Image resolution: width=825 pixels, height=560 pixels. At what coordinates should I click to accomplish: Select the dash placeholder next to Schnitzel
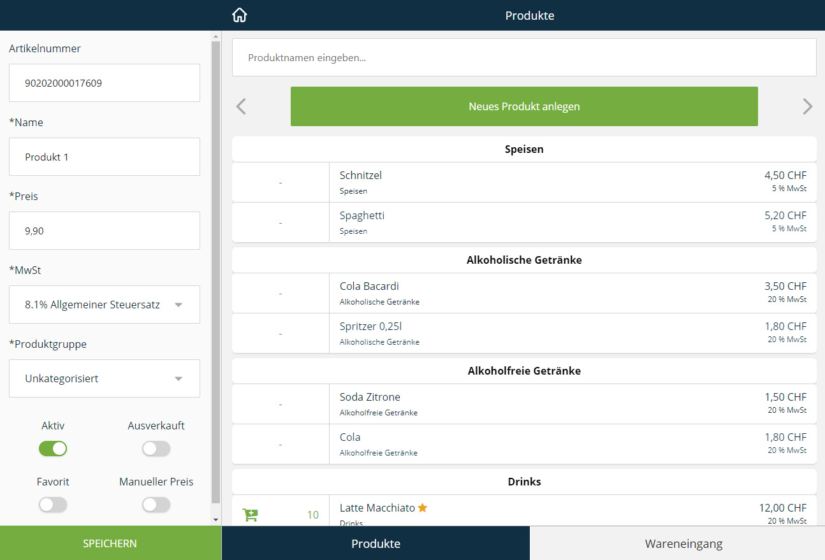click(280, 182)
